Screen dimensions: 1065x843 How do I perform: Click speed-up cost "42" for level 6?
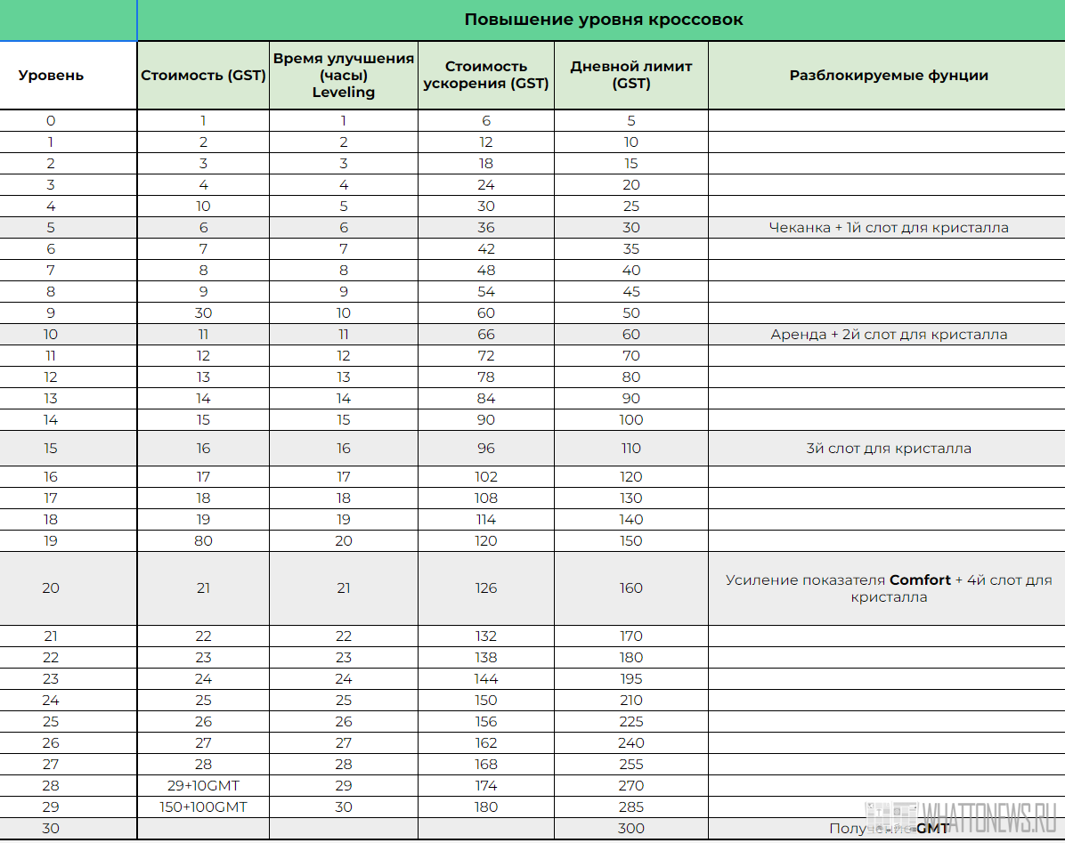485,248
